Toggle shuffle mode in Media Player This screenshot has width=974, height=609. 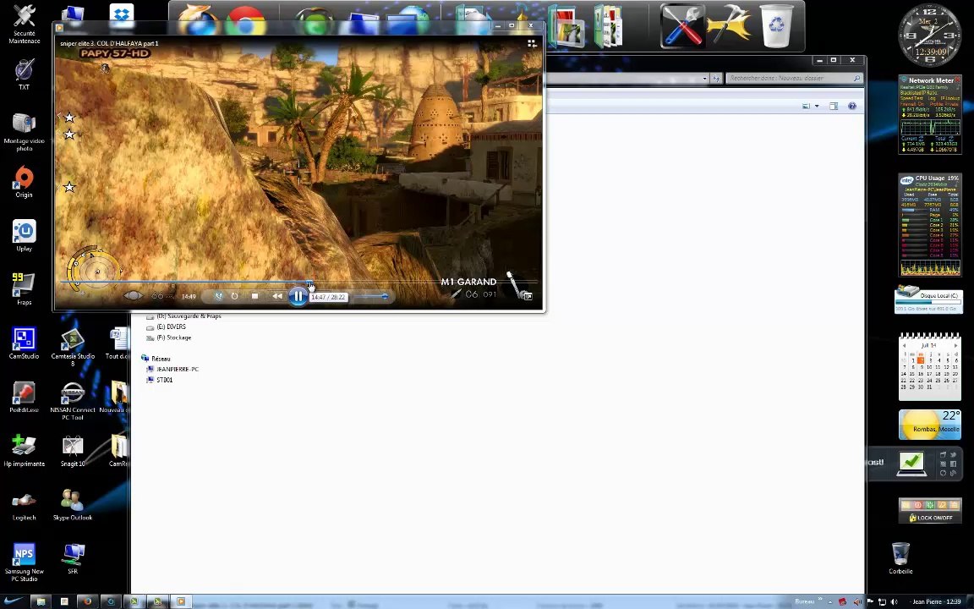pyautogui.click(x=218, y=296)
